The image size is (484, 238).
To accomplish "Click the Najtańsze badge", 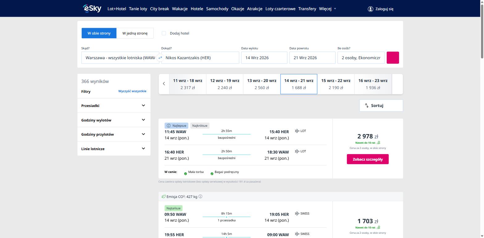I will tap(173, 208).
